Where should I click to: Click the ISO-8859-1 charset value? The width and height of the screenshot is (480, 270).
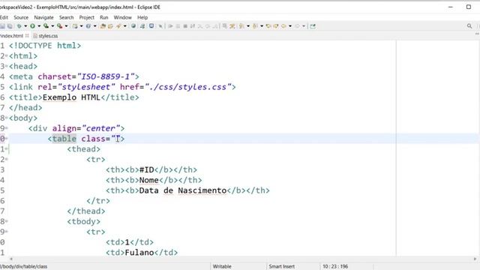pos(106,76)
